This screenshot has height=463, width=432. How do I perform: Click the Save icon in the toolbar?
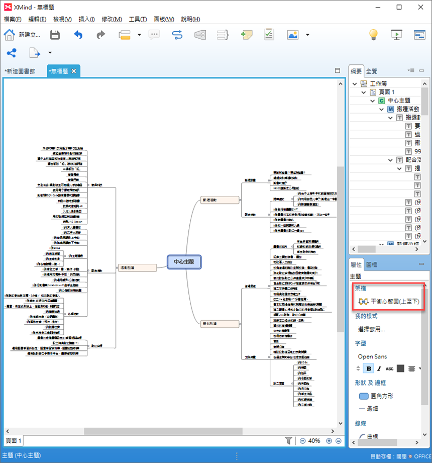tap(55, 35)
